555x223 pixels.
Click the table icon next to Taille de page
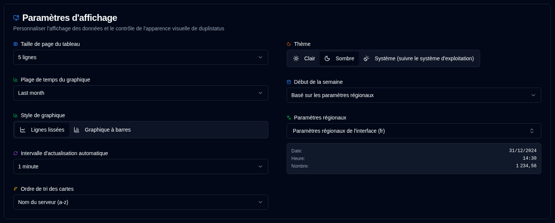(16, 44)
